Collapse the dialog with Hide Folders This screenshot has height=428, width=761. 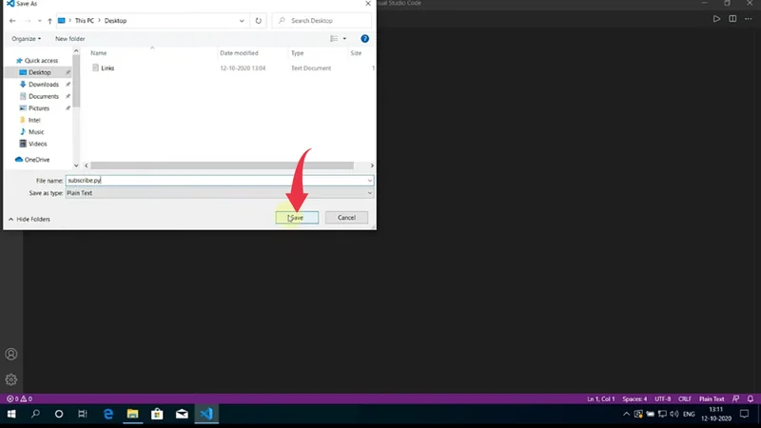click(x=29, y=219)
